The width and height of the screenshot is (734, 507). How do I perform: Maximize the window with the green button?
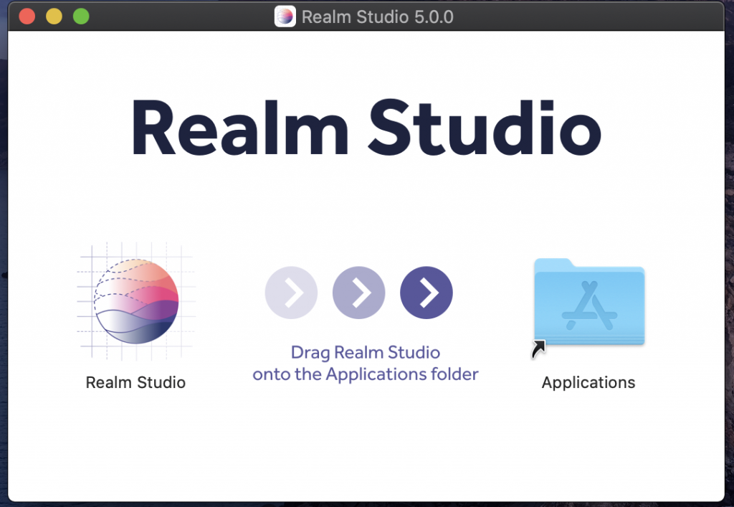click(82, 16)
